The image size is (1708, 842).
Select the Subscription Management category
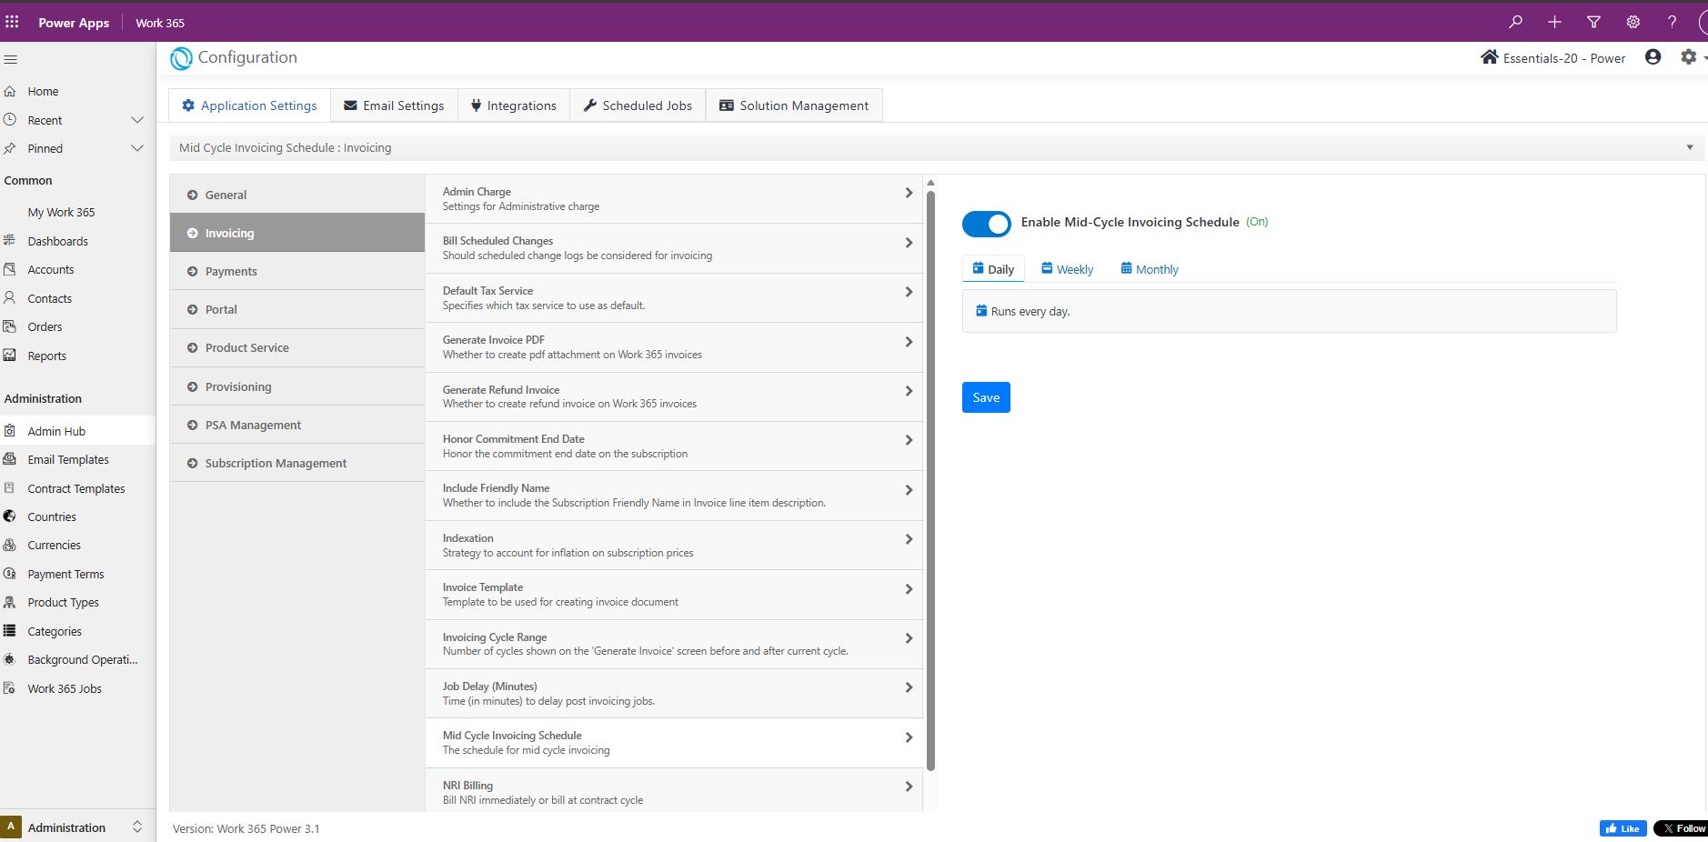click(297, 463)
